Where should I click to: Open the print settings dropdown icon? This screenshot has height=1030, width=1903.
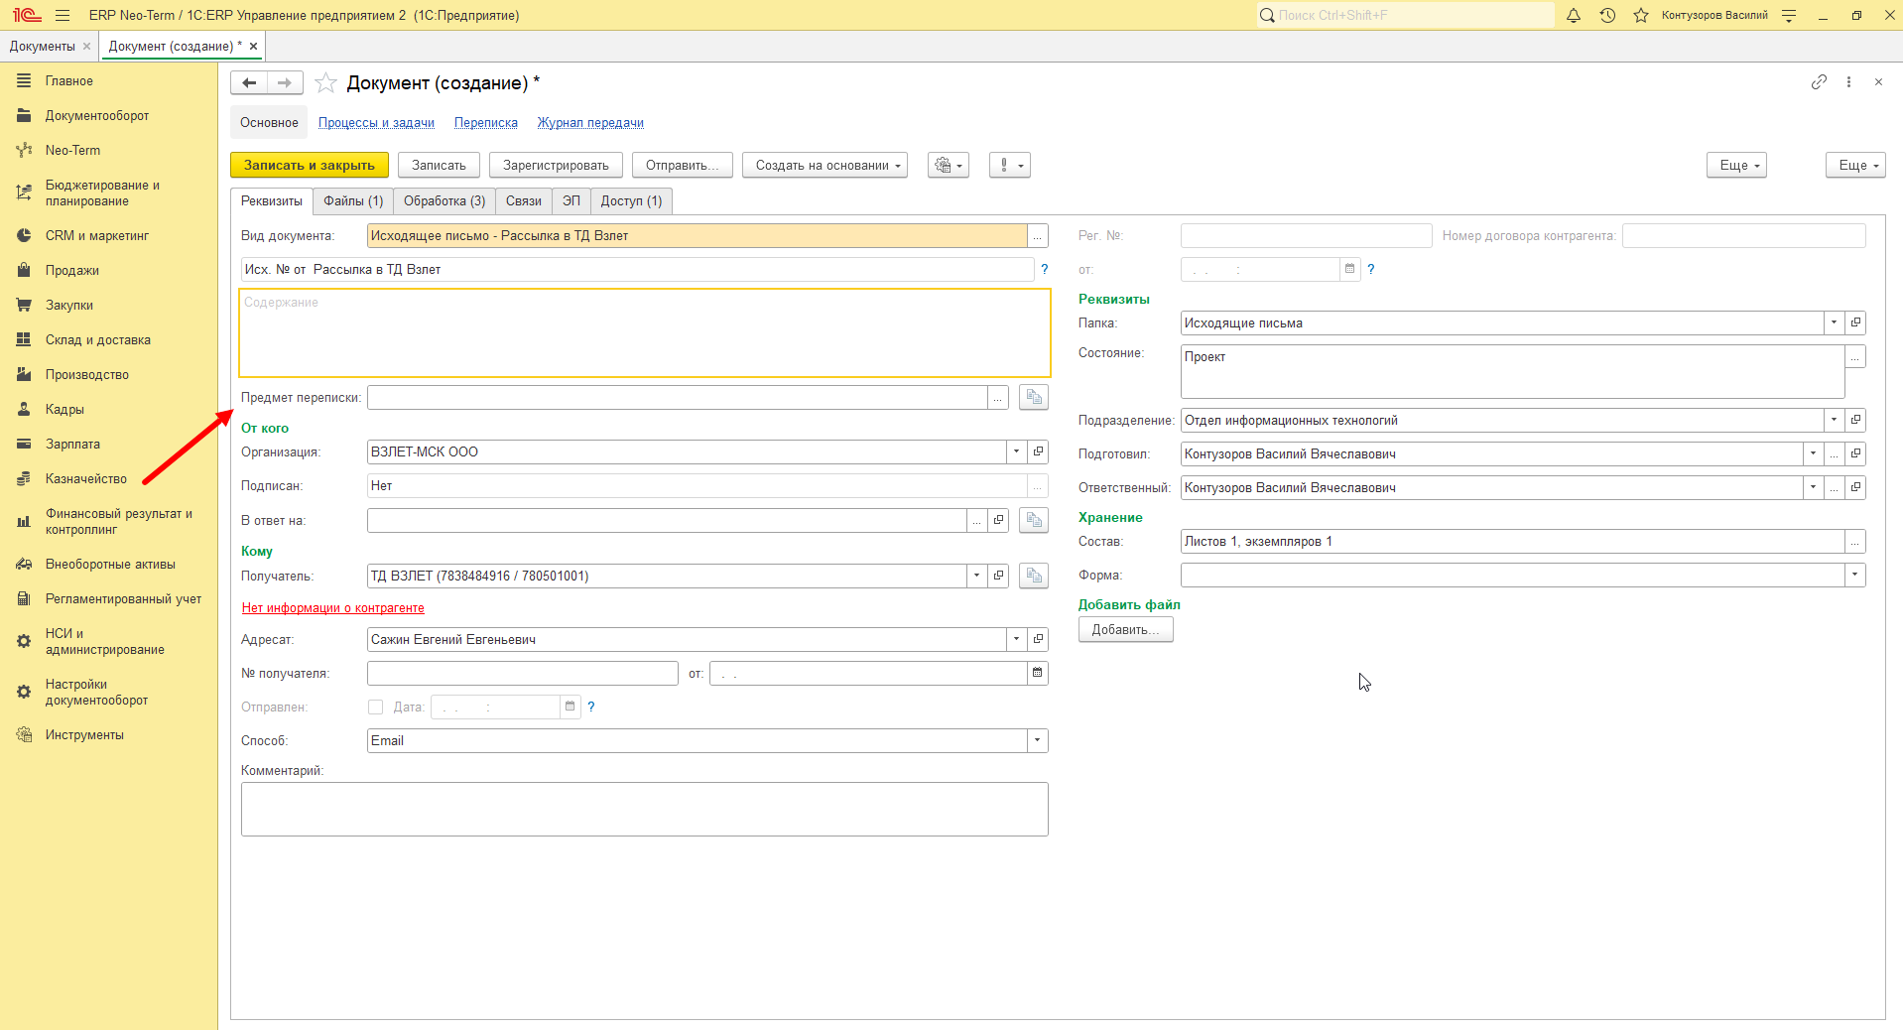coord(949,166)
